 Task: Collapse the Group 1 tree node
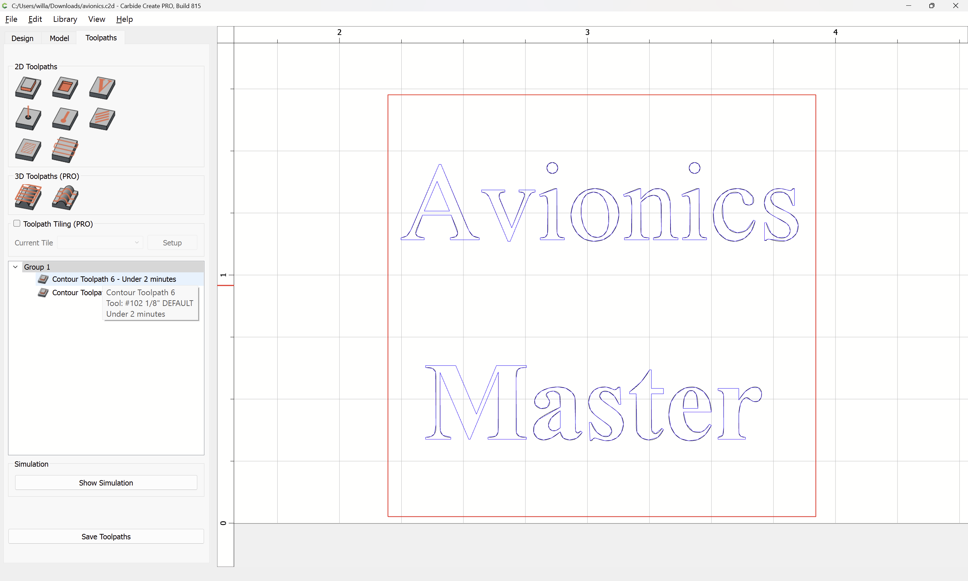click(15, 267)
